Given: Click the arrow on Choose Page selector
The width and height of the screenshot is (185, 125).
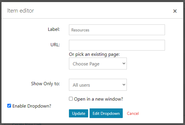Looking at the screenshot, I should 124,64.
